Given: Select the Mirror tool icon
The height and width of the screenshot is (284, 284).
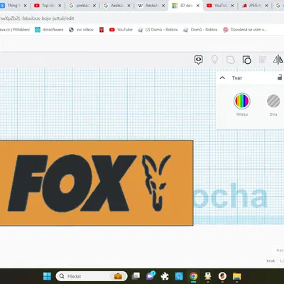Looking at the screenshot, I should click(278, 60).
